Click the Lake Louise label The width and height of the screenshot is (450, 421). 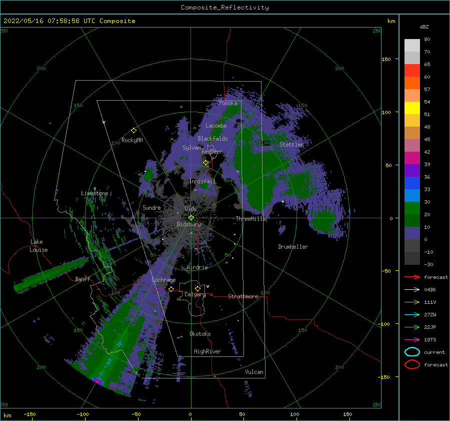tap(38, 246)
